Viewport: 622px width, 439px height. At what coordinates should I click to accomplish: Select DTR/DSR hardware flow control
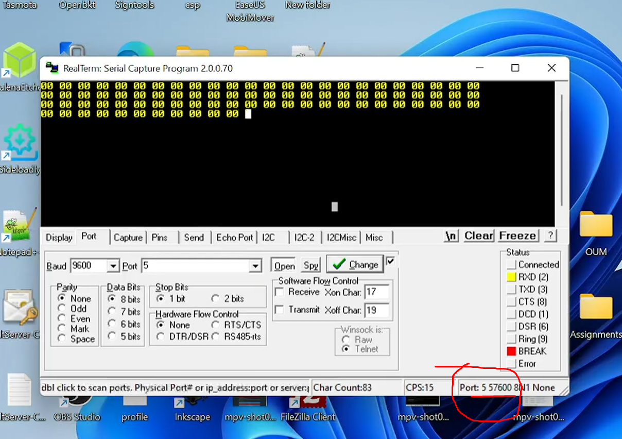pos(160,336)
